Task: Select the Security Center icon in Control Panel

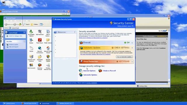Action: [48, 58]
